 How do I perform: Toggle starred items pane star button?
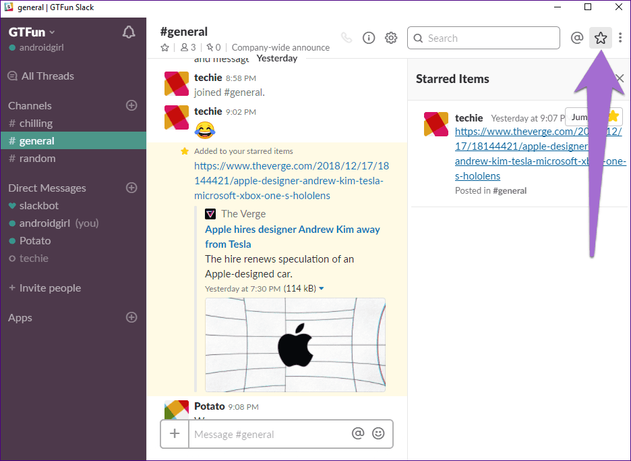point(601,38)
